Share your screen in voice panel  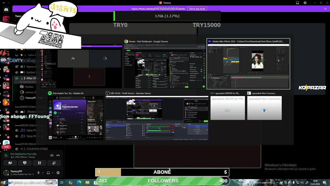pos(25,163)
